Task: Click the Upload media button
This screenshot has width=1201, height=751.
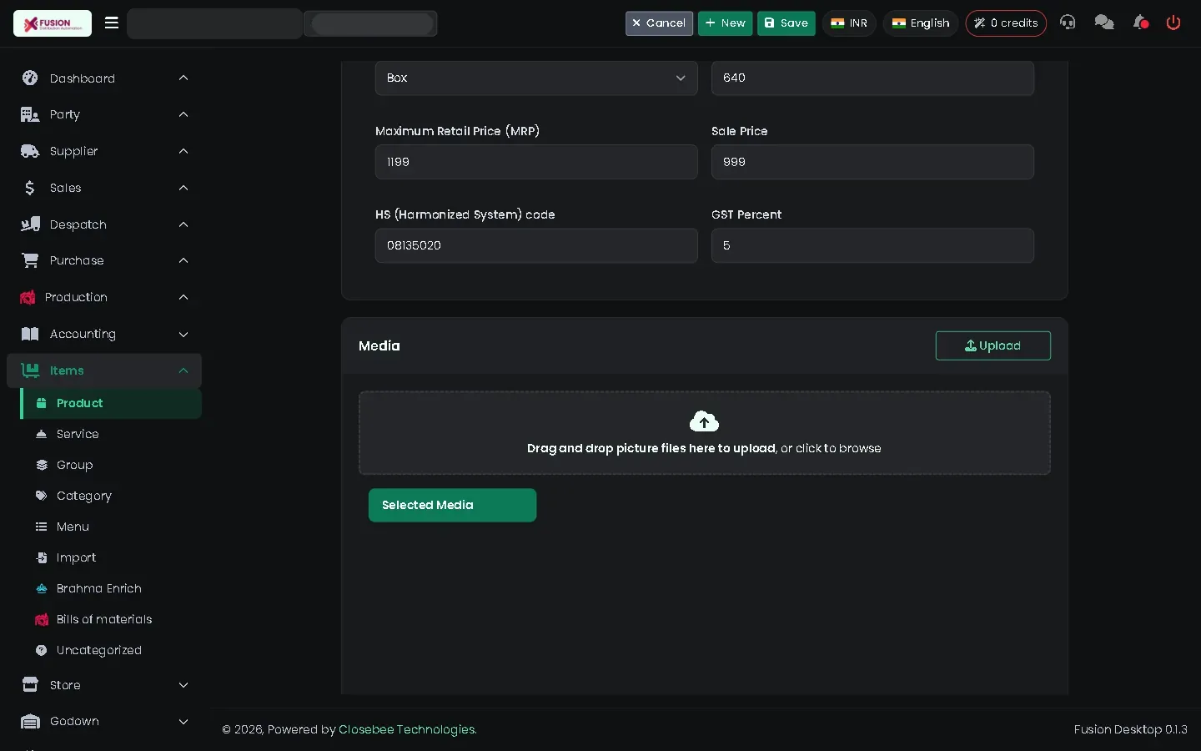Action: point(992,345)
